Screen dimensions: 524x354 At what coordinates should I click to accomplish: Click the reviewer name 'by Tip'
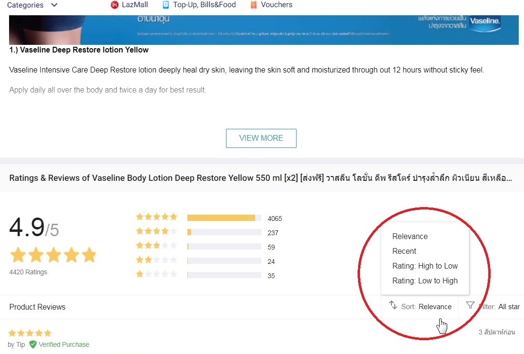[x=16, y=344]
